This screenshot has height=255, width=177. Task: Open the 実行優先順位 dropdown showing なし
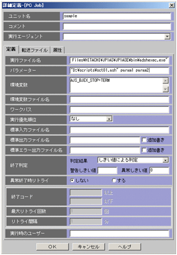[91, 119]
